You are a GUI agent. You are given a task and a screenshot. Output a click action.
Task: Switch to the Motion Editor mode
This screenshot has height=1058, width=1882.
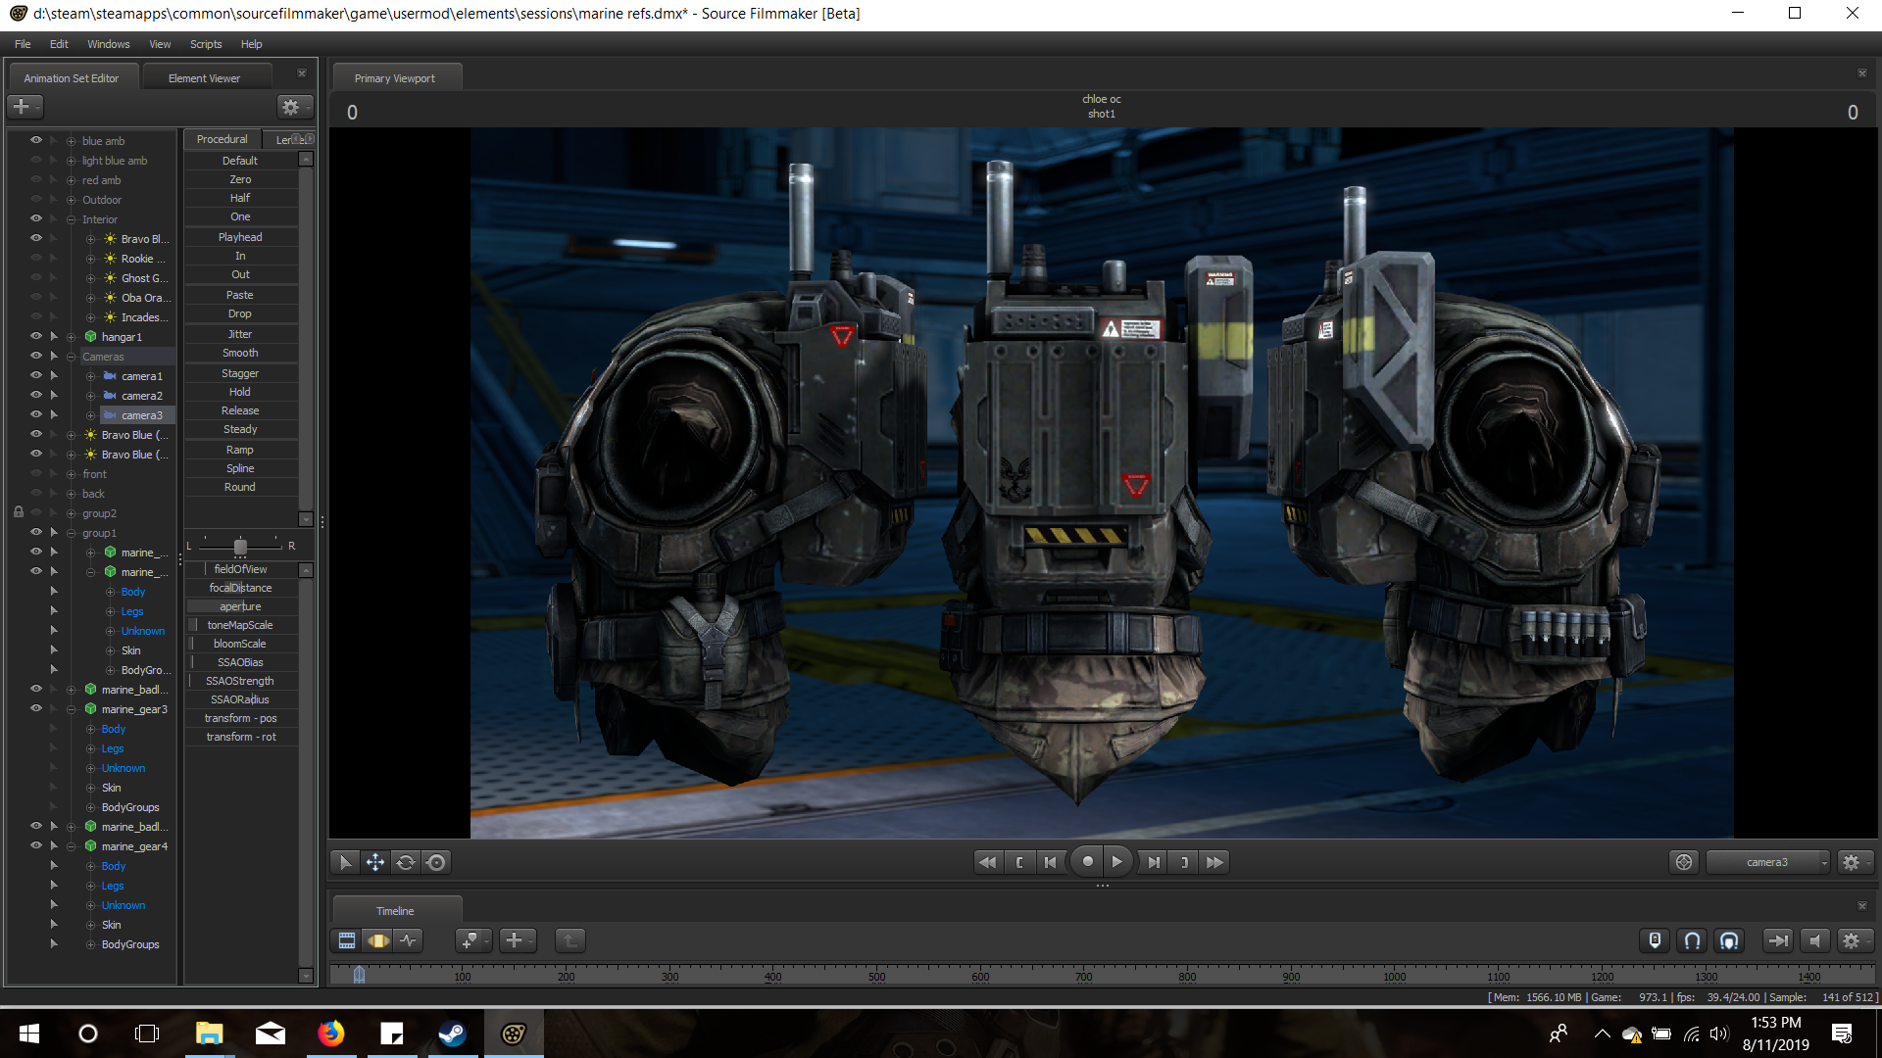(x=378, y=940)
